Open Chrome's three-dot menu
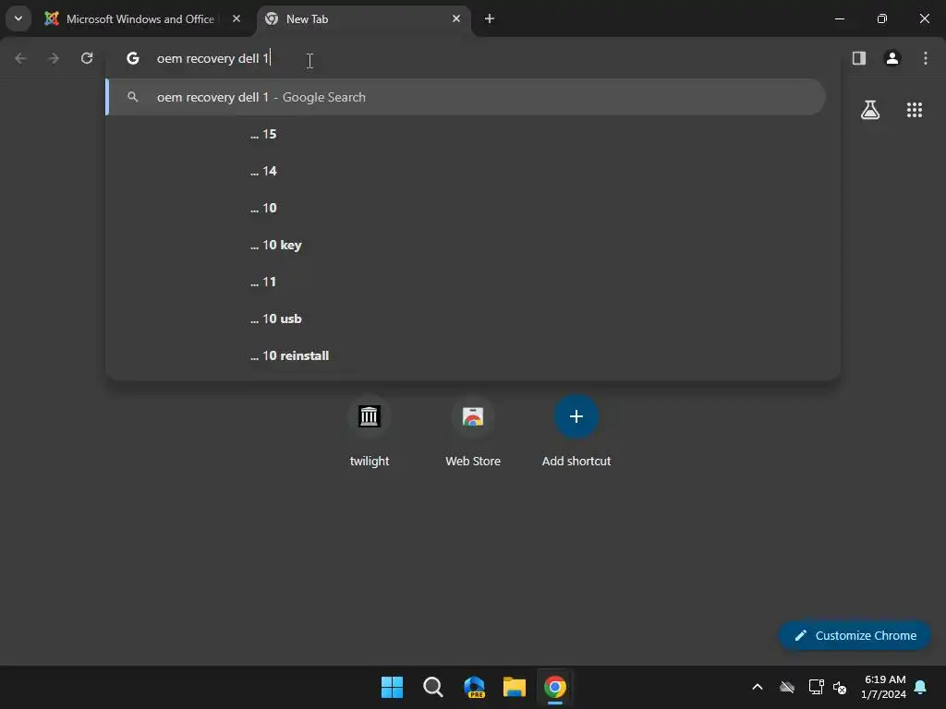 pyautogui.click(x=926, y=58)
